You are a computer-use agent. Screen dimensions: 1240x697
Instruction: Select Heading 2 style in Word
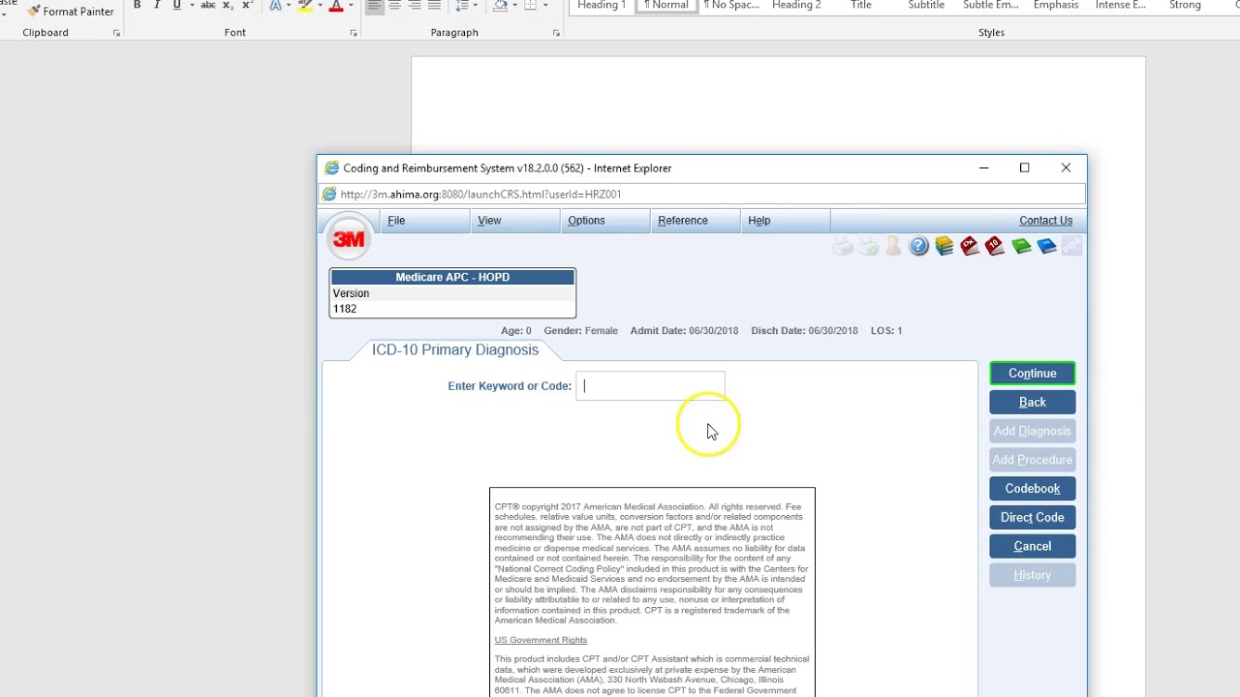(x=796, y=6)
